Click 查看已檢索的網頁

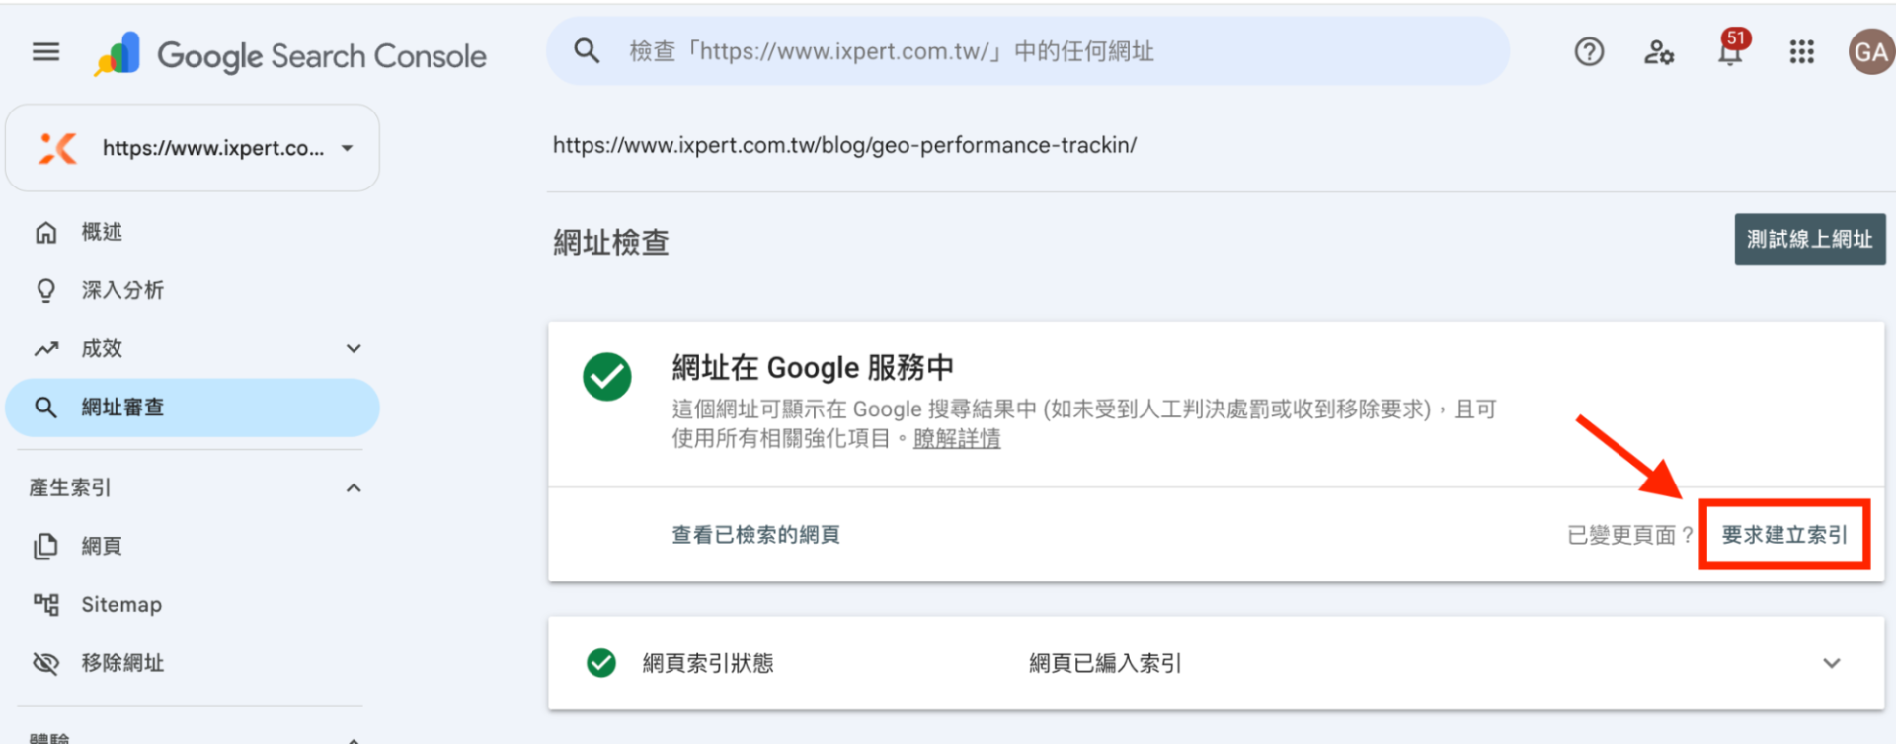(756, 535)
